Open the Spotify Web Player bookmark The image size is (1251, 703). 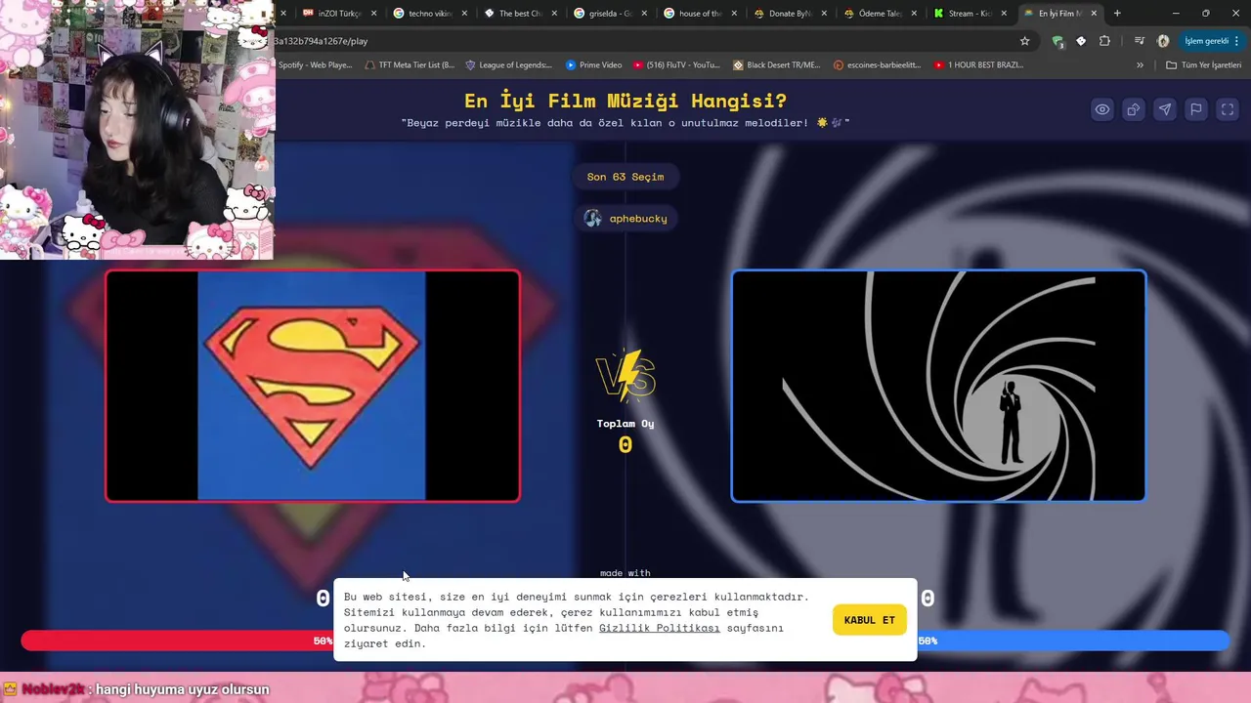tap(315, 65)
